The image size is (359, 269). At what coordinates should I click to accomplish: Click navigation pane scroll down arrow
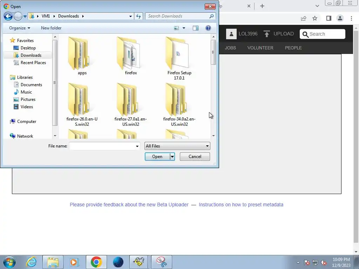coord(55,136)
